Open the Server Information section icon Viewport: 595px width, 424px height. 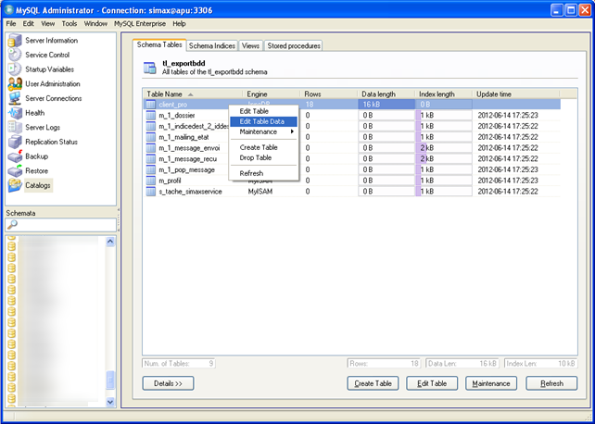(x=15, y=41)
